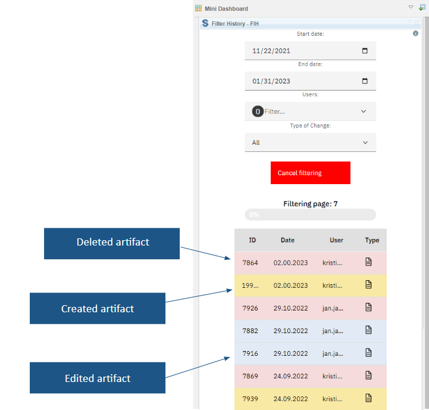The height and width of the screenshot is (410, 429).
Task: Click user jan.ja... in row 7926
Action: click(x=333, y=308)
